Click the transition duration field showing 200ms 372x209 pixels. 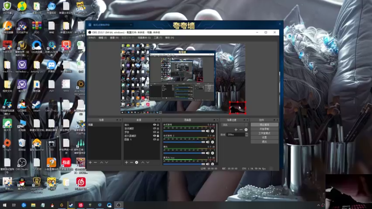236,135
